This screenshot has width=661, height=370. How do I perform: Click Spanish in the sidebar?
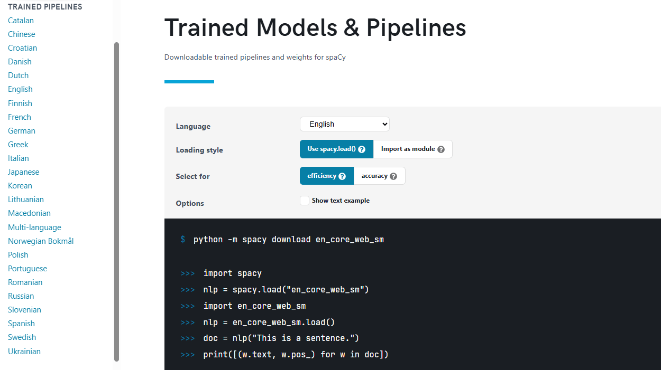pyautogui.click(x=21, y=324)
